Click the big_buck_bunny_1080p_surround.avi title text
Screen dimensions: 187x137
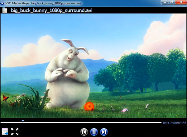[52, 11]
